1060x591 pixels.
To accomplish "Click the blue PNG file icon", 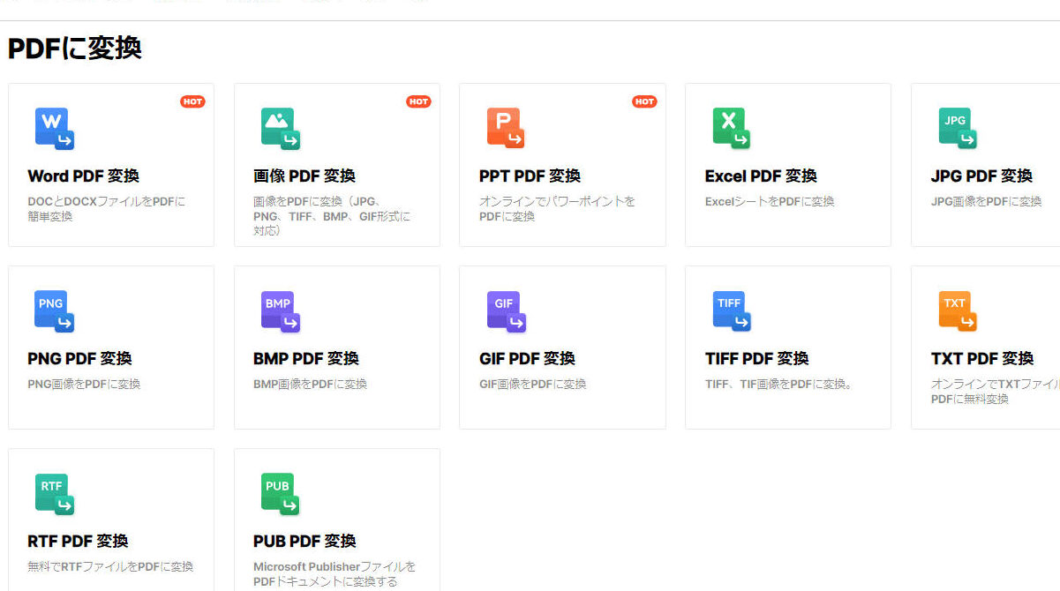I will tap(55, 311).
